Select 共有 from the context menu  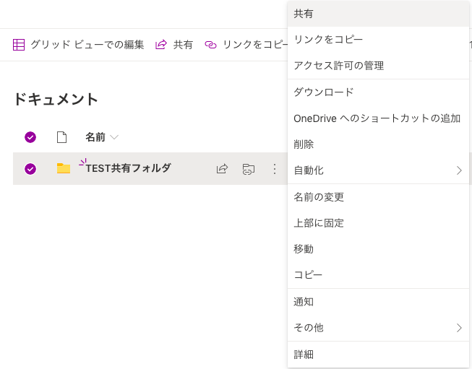pyautogui.click(x=304, y=14)
